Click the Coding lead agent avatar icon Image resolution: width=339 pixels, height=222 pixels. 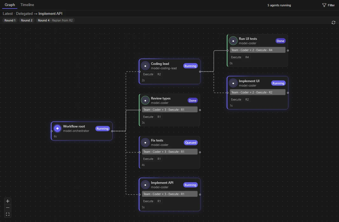(145, 66)
